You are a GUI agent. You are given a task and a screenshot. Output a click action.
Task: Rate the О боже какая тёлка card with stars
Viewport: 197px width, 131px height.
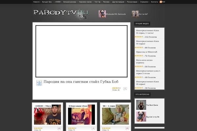click(x=72, y=128)
